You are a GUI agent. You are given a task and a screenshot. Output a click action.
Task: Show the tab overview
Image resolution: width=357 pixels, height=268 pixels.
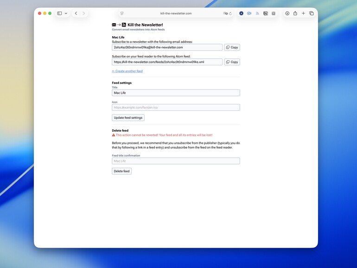pyautogui.click(x=312, y=13)
